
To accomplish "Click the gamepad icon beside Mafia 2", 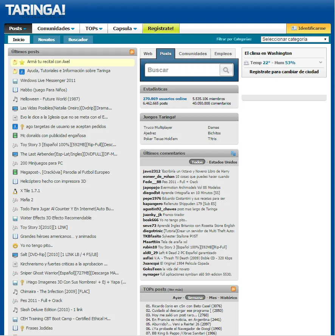I will [15, 200].
